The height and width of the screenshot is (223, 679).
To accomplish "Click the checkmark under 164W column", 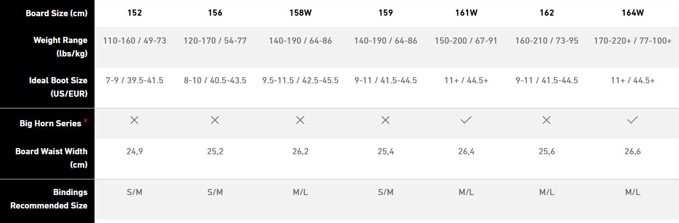I will [633, 120].
